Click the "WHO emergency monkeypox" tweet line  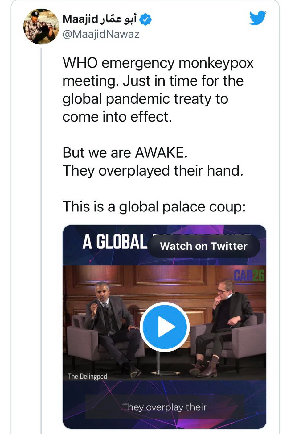click(158, 63)
